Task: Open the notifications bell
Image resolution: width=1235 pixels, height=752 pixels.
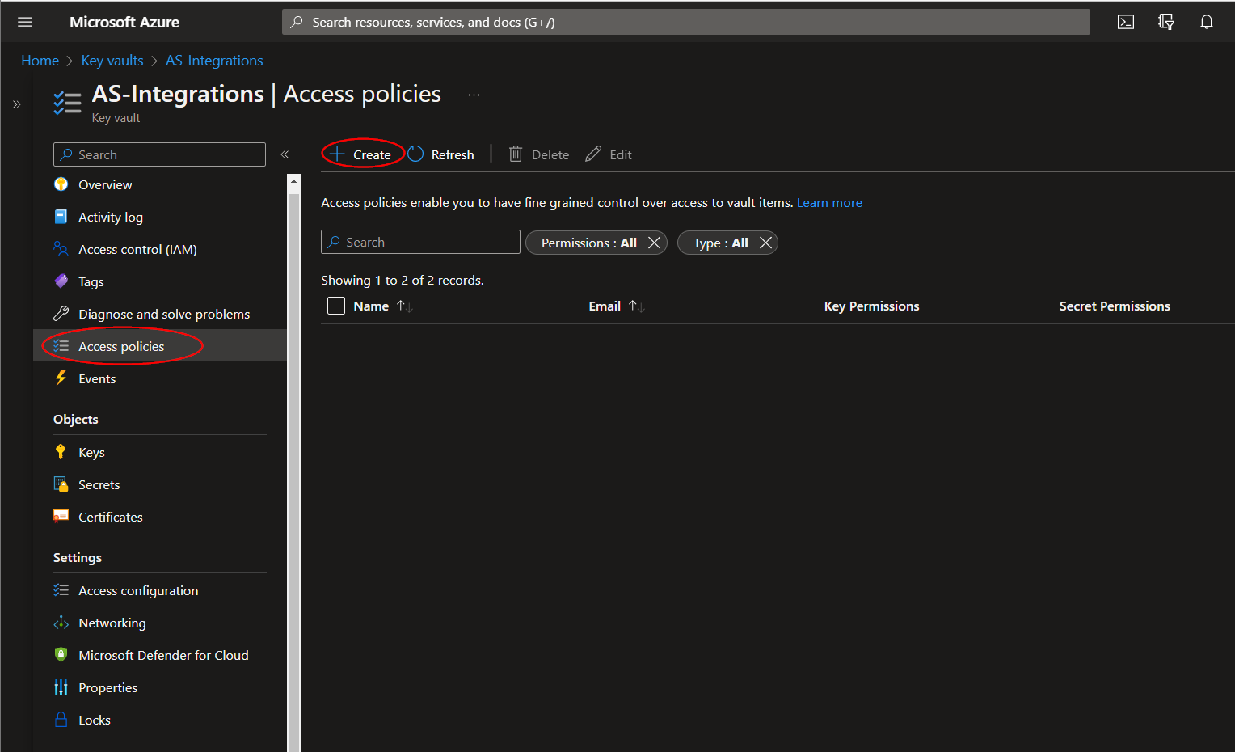Action: point(1207,22)
